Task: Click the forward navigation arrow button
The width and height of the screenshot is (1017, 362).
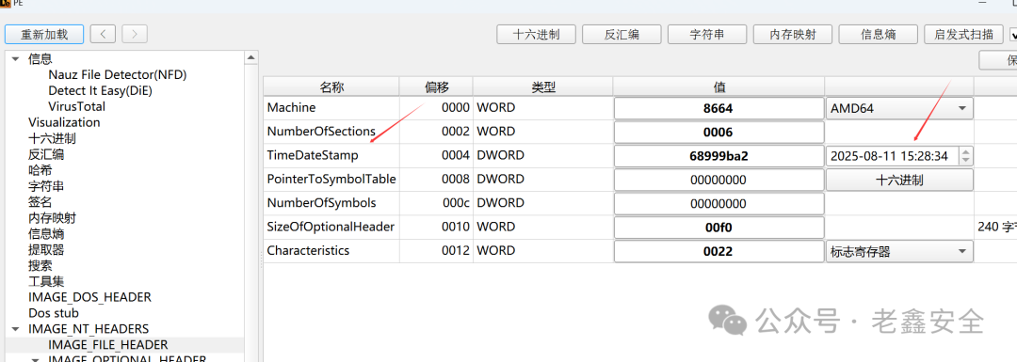Action: pyautogui.click(x=135, y=35)
